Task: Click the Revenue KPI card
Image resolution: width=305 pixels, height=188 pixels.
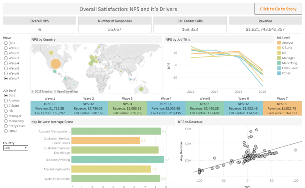Action: (x=265, y=25)
